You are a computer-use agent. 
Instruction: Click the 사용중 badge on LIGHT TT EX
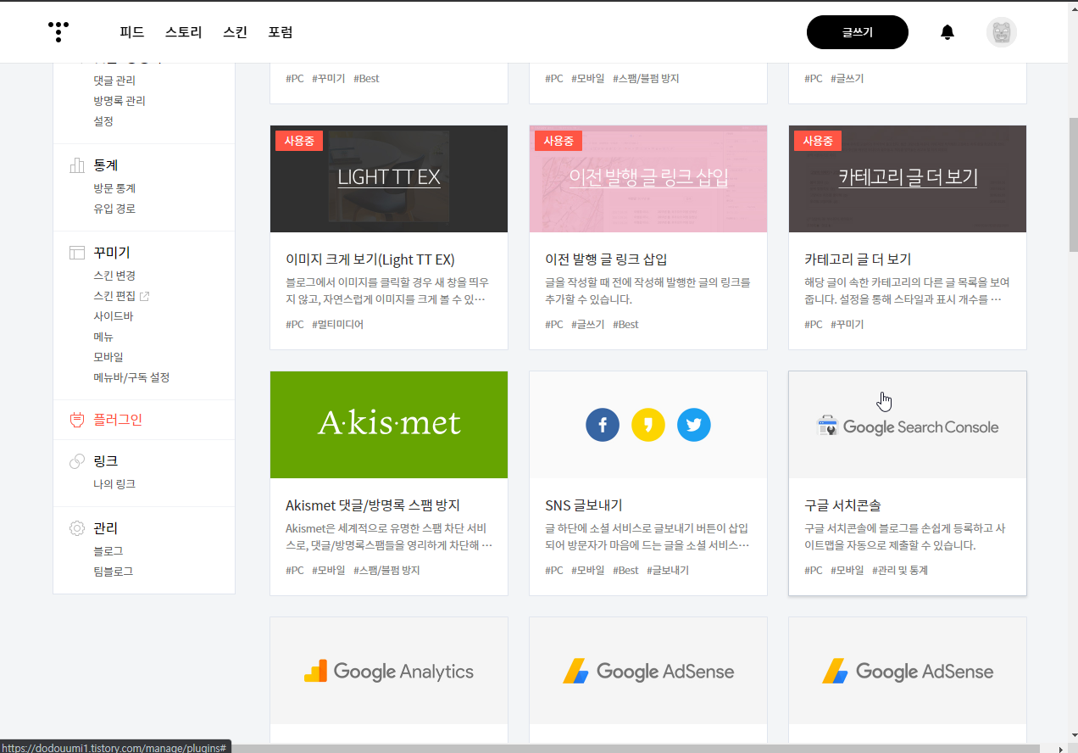[299, 141]
